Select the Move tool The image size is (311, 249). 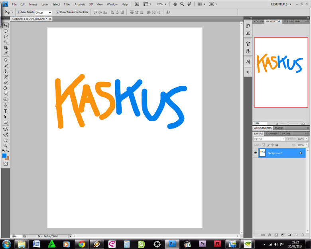(x=6, y=26)
